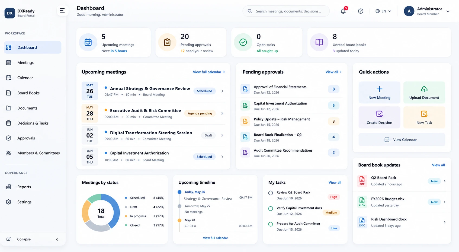Click the Upload Document quick action

(424, 92)
